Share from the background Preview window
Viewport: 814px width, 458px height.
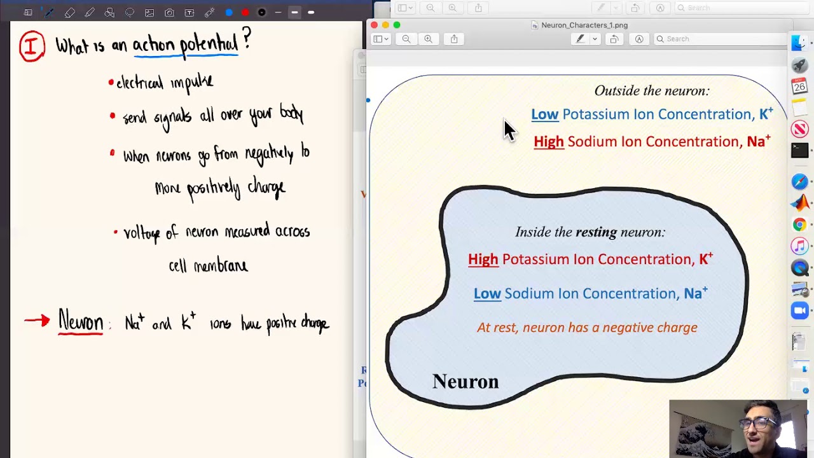(478, 8)
